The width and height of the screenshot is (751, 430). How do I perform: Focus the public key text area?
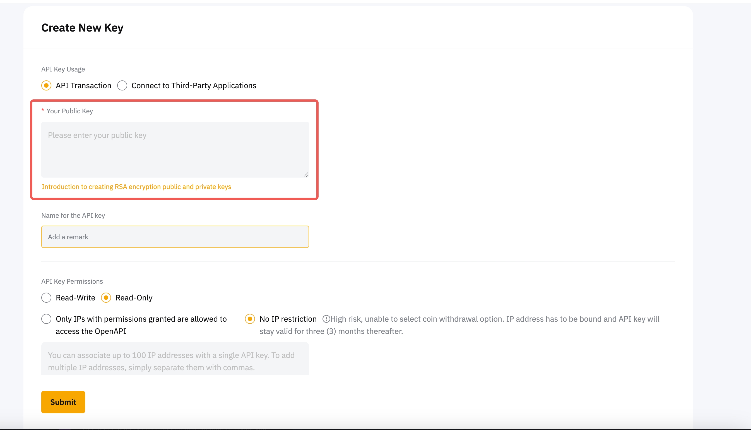click(175, 149)
